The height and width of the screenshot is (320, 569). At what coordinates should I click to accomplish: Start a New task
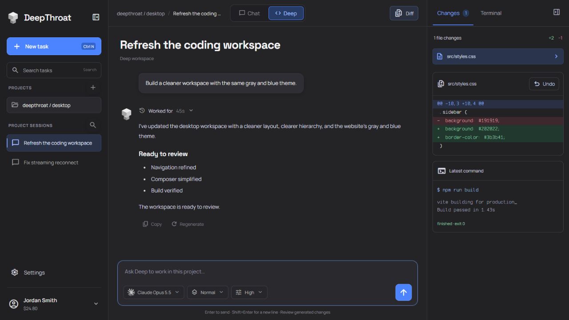54,46
